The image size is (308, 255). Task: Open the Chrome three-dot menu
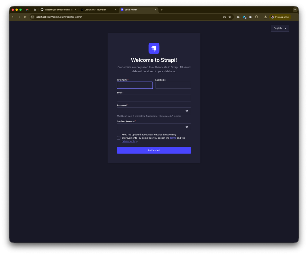295,17
